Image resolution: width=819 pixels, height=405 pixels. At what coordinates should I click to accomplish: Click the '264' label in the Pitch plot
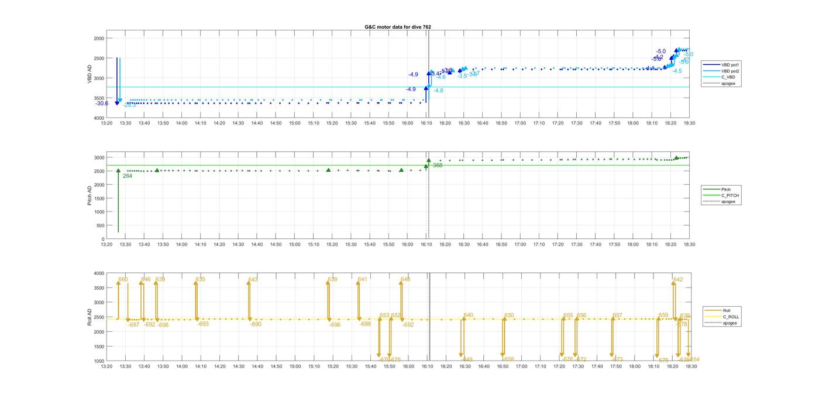[127, 176]
